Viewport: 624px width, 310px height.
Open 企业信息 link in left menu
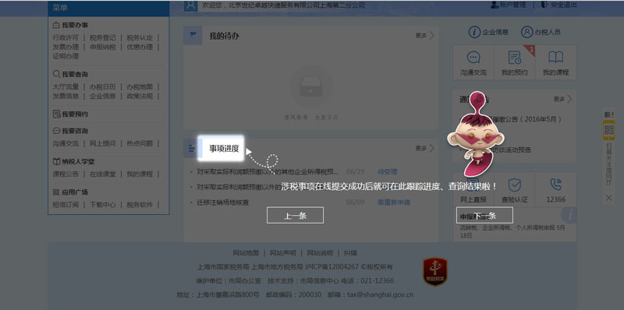pyautogui.click(x=103, y=96)
